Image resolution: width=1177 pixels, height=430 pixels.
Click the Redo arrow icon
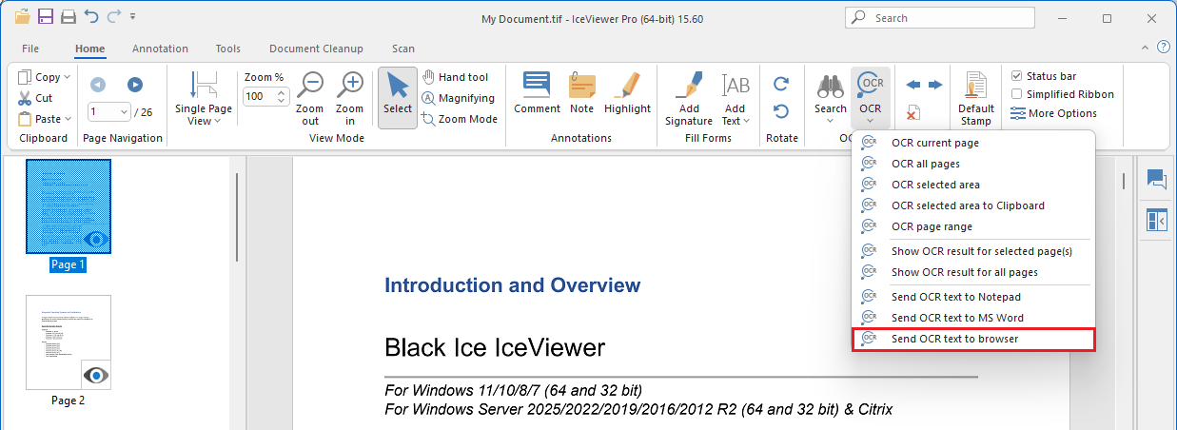point(114,16)
